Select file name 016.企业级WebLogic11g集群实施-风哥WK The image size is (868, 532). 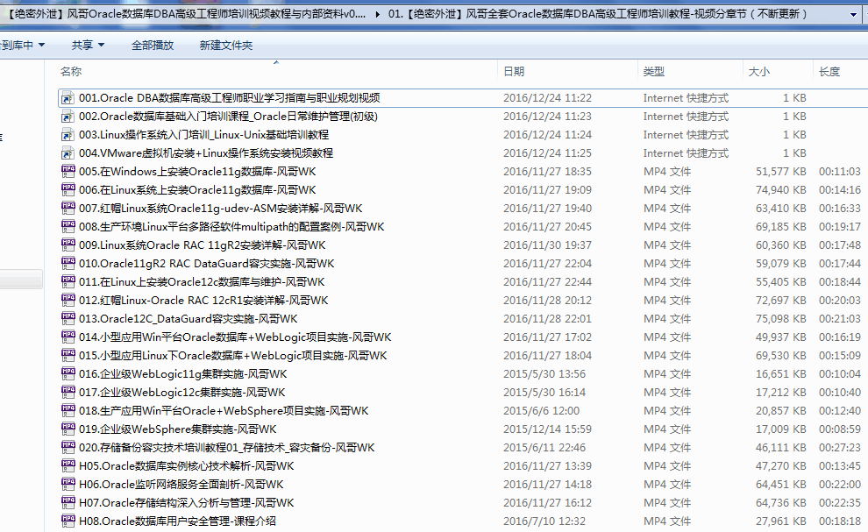(182, 374)
